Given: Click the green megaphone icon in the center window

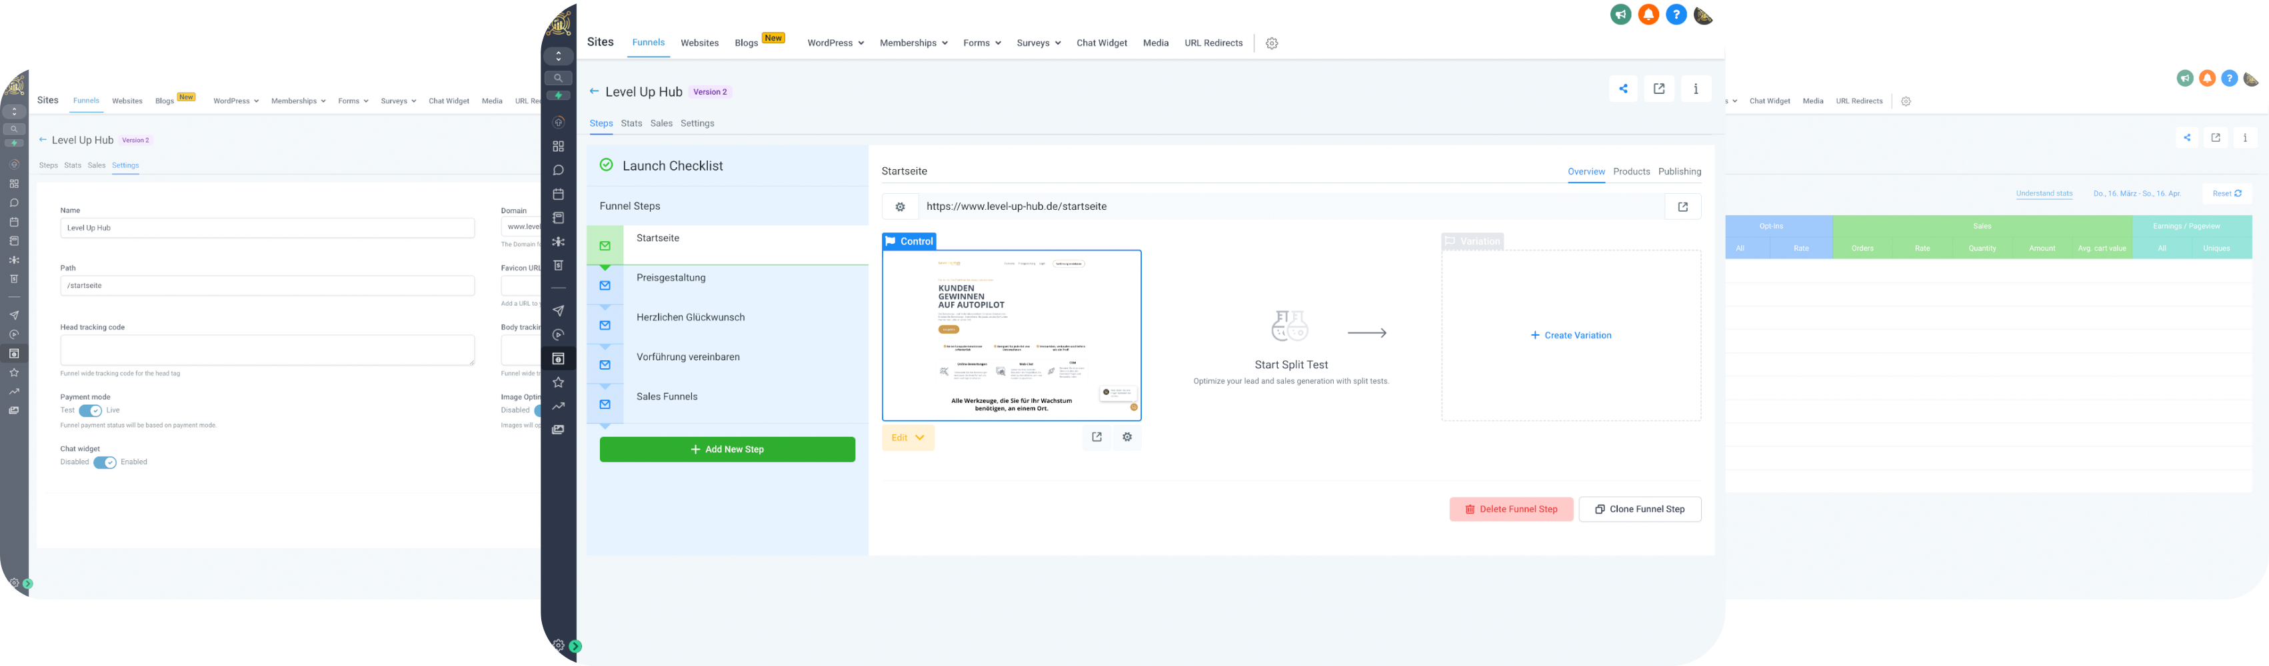Looking at the screenshot, I should click(1620, 14).
